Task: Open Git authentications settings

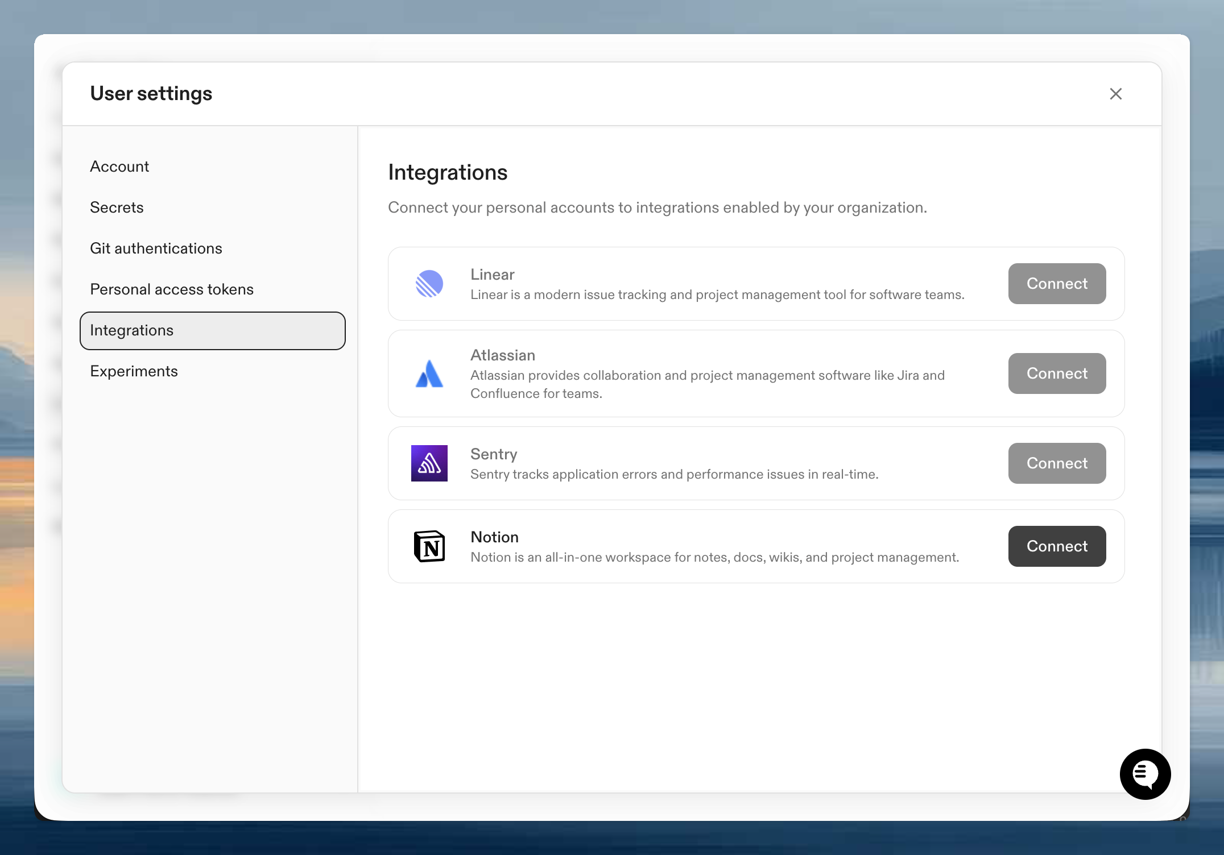Action: click(156, 248)
